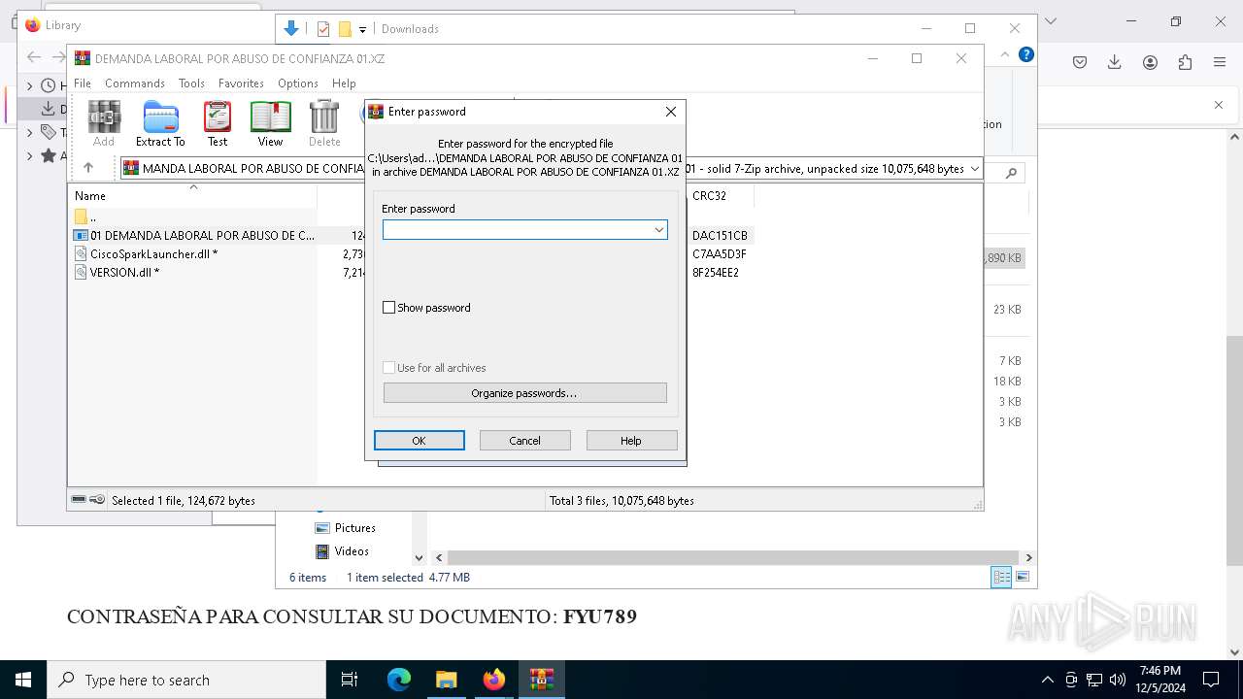The image size is (1243, 699).
Task: Click New Folder icon in Explorer quick access toolbar
Action: [345, 29]
